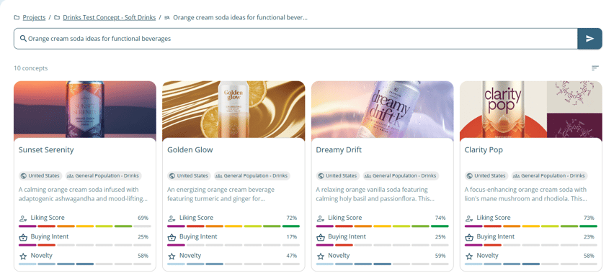
Task: Click United States tag on Golden Glow
Action: (x=189, y=176)
